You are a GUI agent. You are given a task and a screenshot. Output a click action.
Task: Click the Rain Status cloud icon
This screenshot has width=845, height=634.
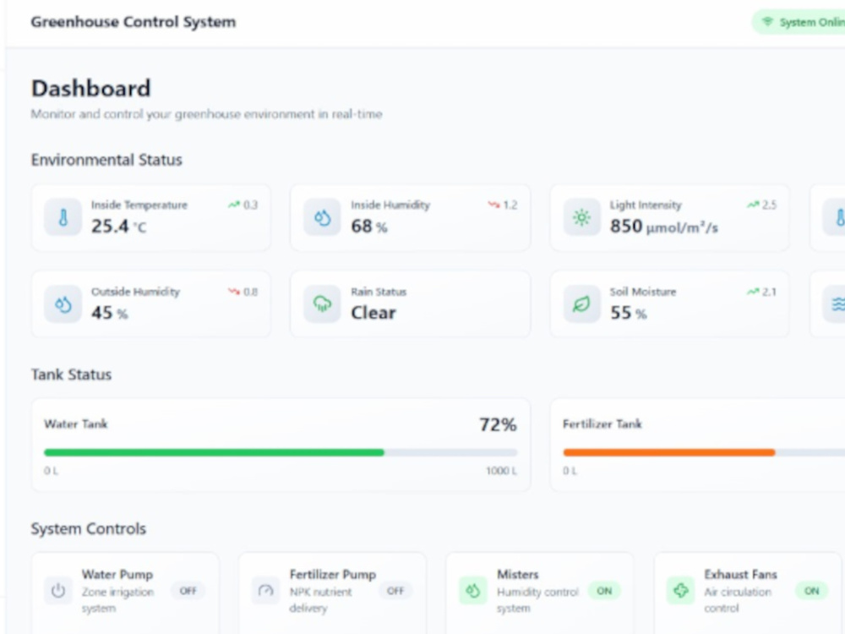(322, 304)
